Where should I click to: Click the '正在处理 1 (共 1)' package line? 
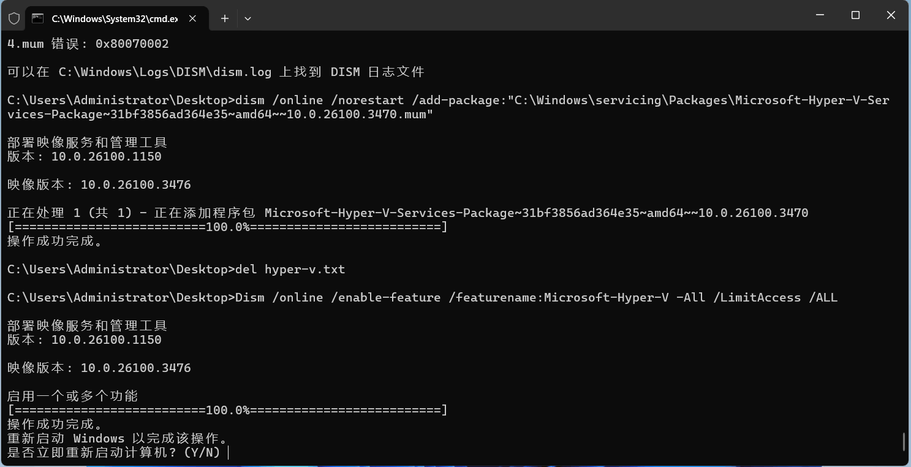pos(407,213)
